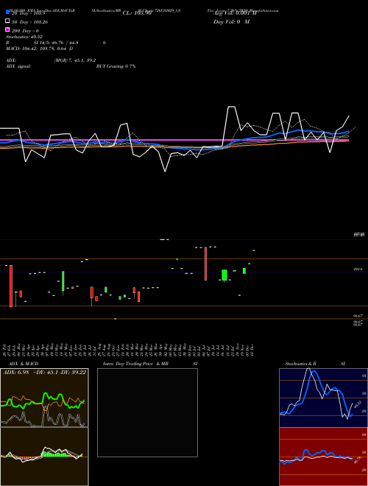This screenshot has height=486, width=368.
Task: Select the '200 Day - 0' label
Action: click(25, 31)
